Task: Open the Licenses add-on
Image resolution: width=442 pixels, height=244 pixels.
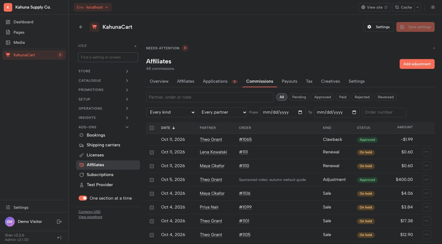Action: coord(108,155)
